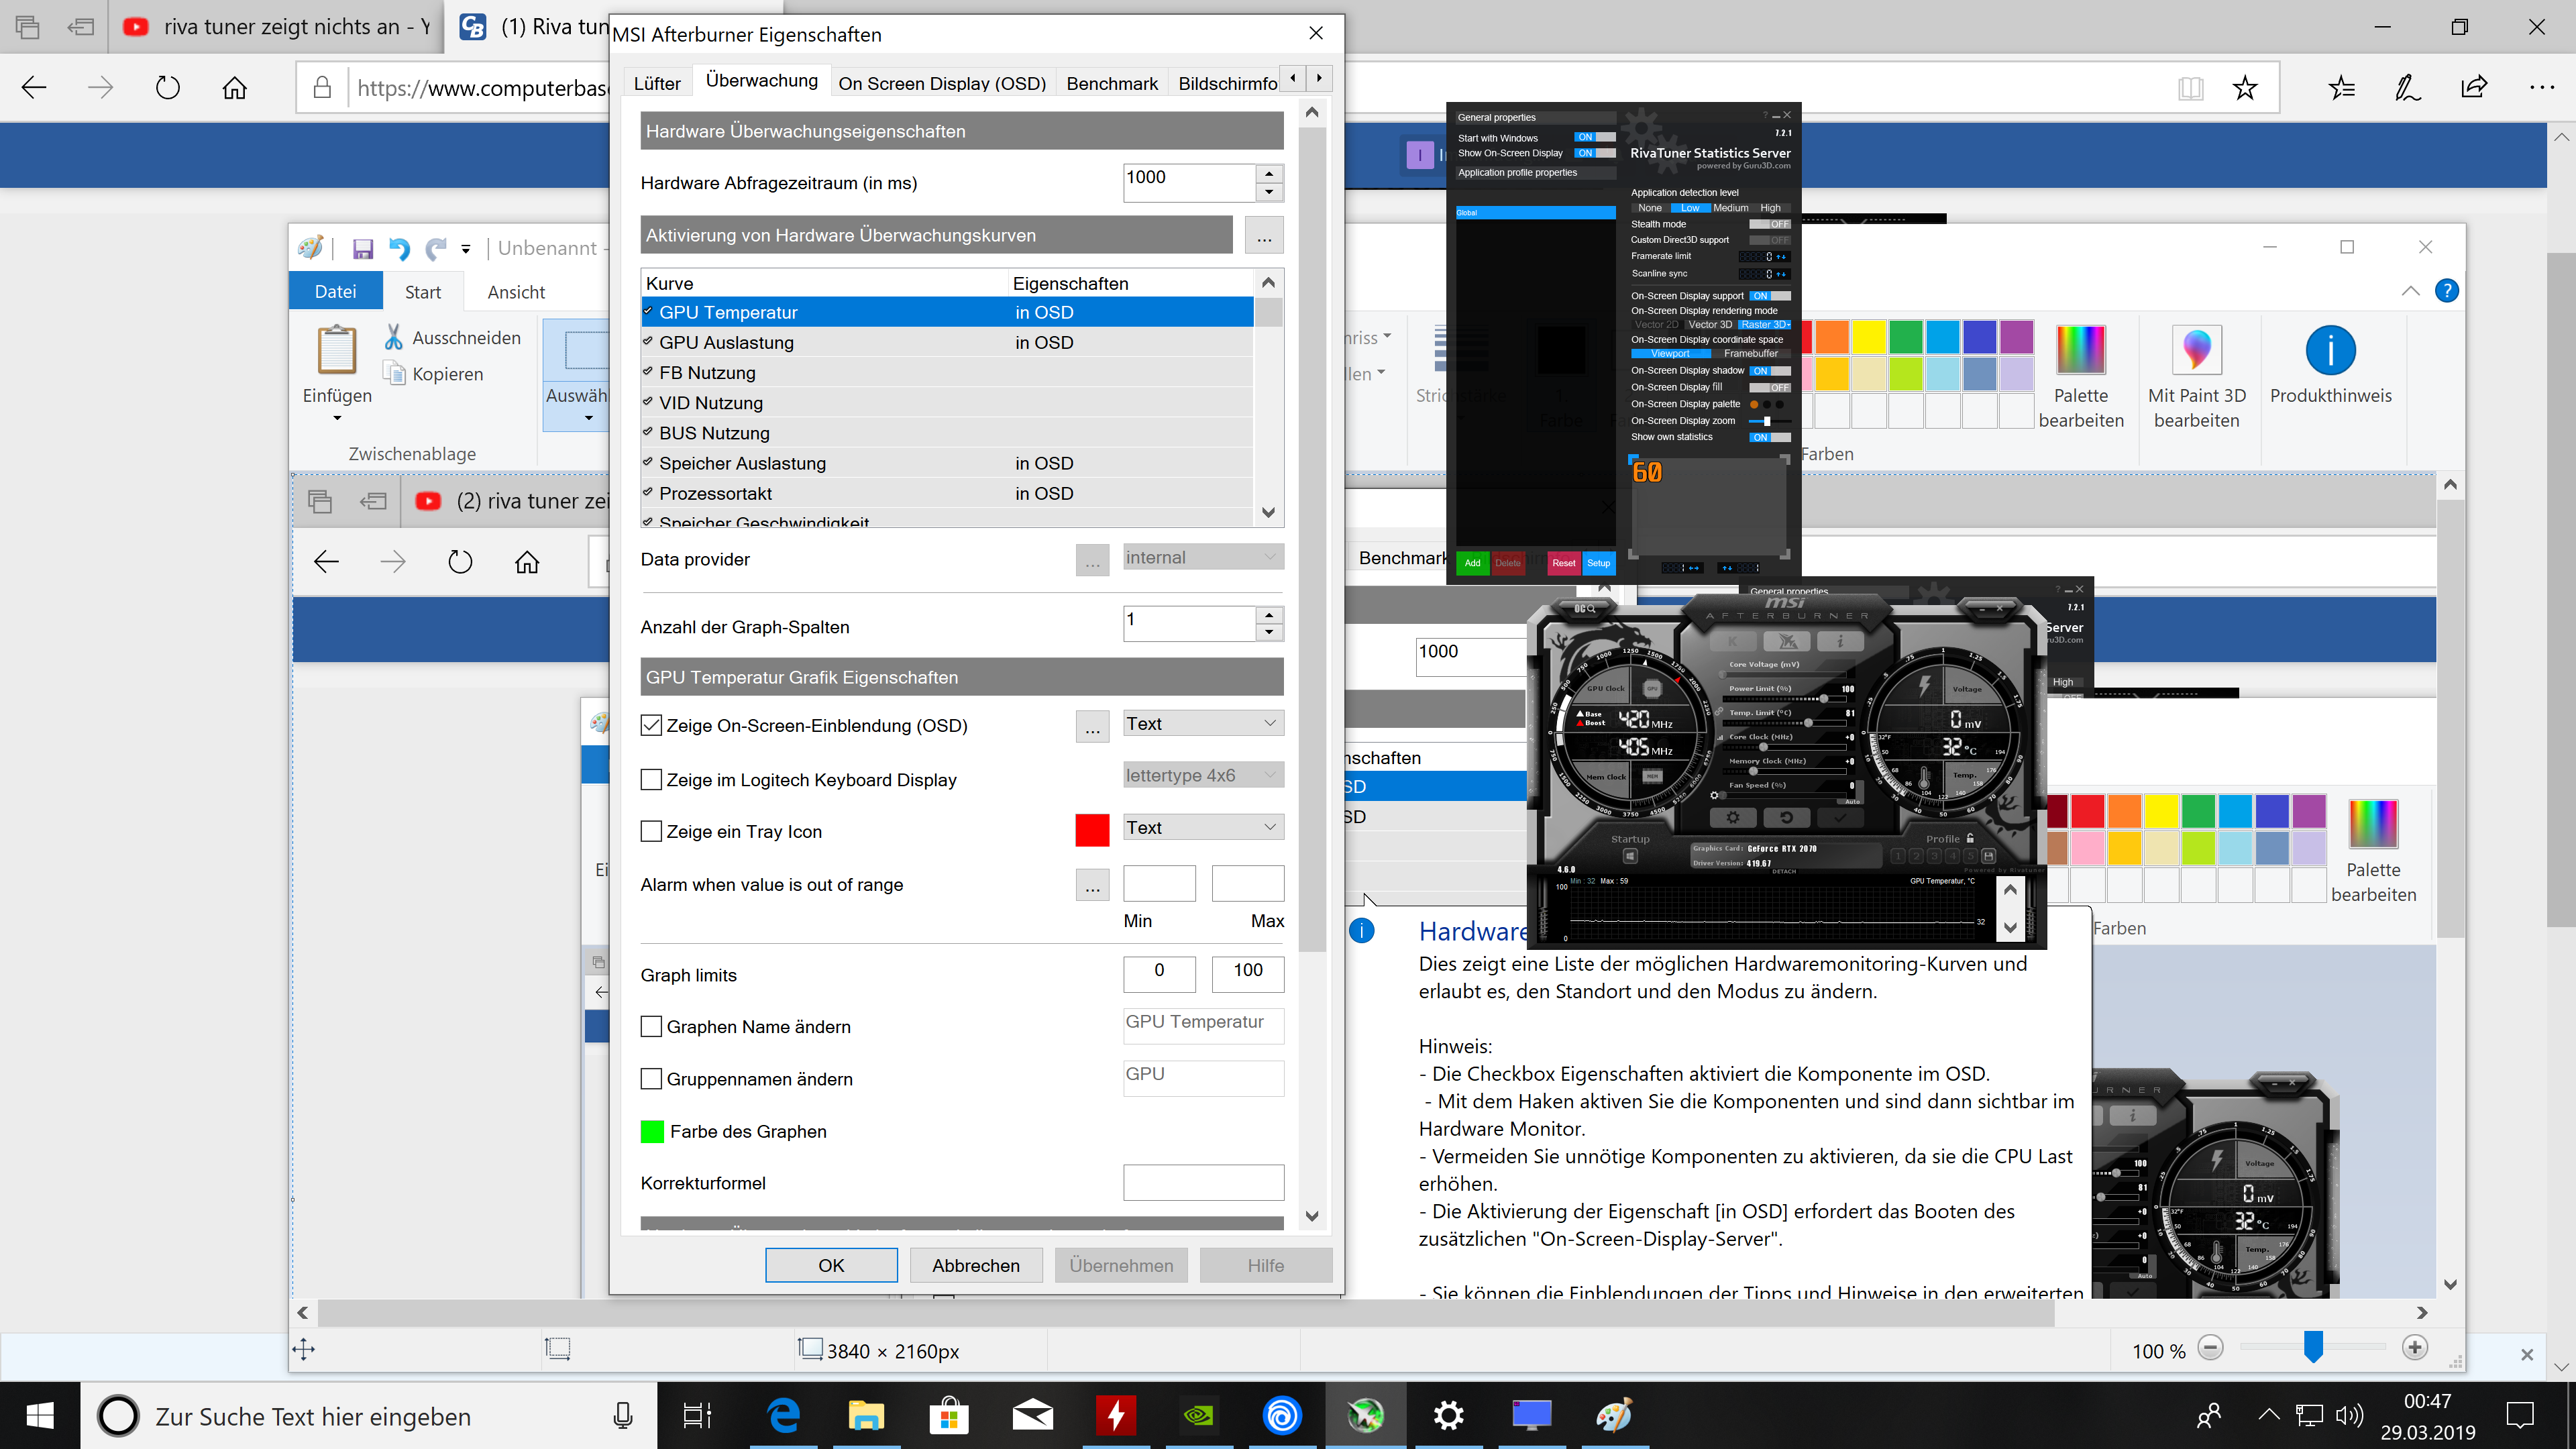Screen dimensions: 2576x1449
Task: Click the browser favorites star icon
Action: [2245, 89]
